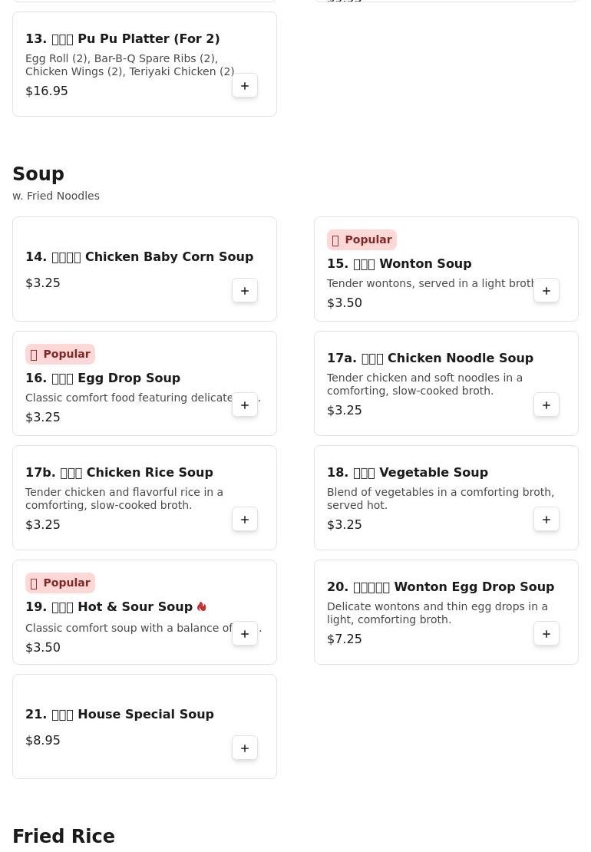The image size is (591, 852).
Task: Open Chicken Baby Corn Soup card
Action: coord(139,257)
